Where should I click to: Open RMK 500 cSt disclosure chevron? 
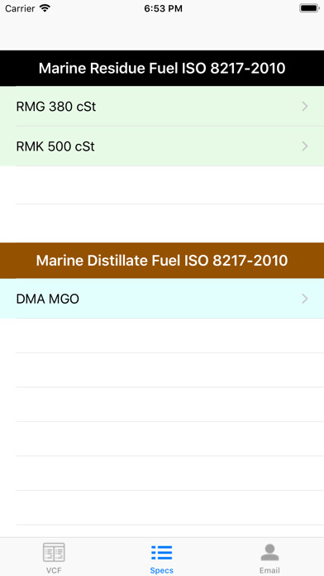click(305, 146)
